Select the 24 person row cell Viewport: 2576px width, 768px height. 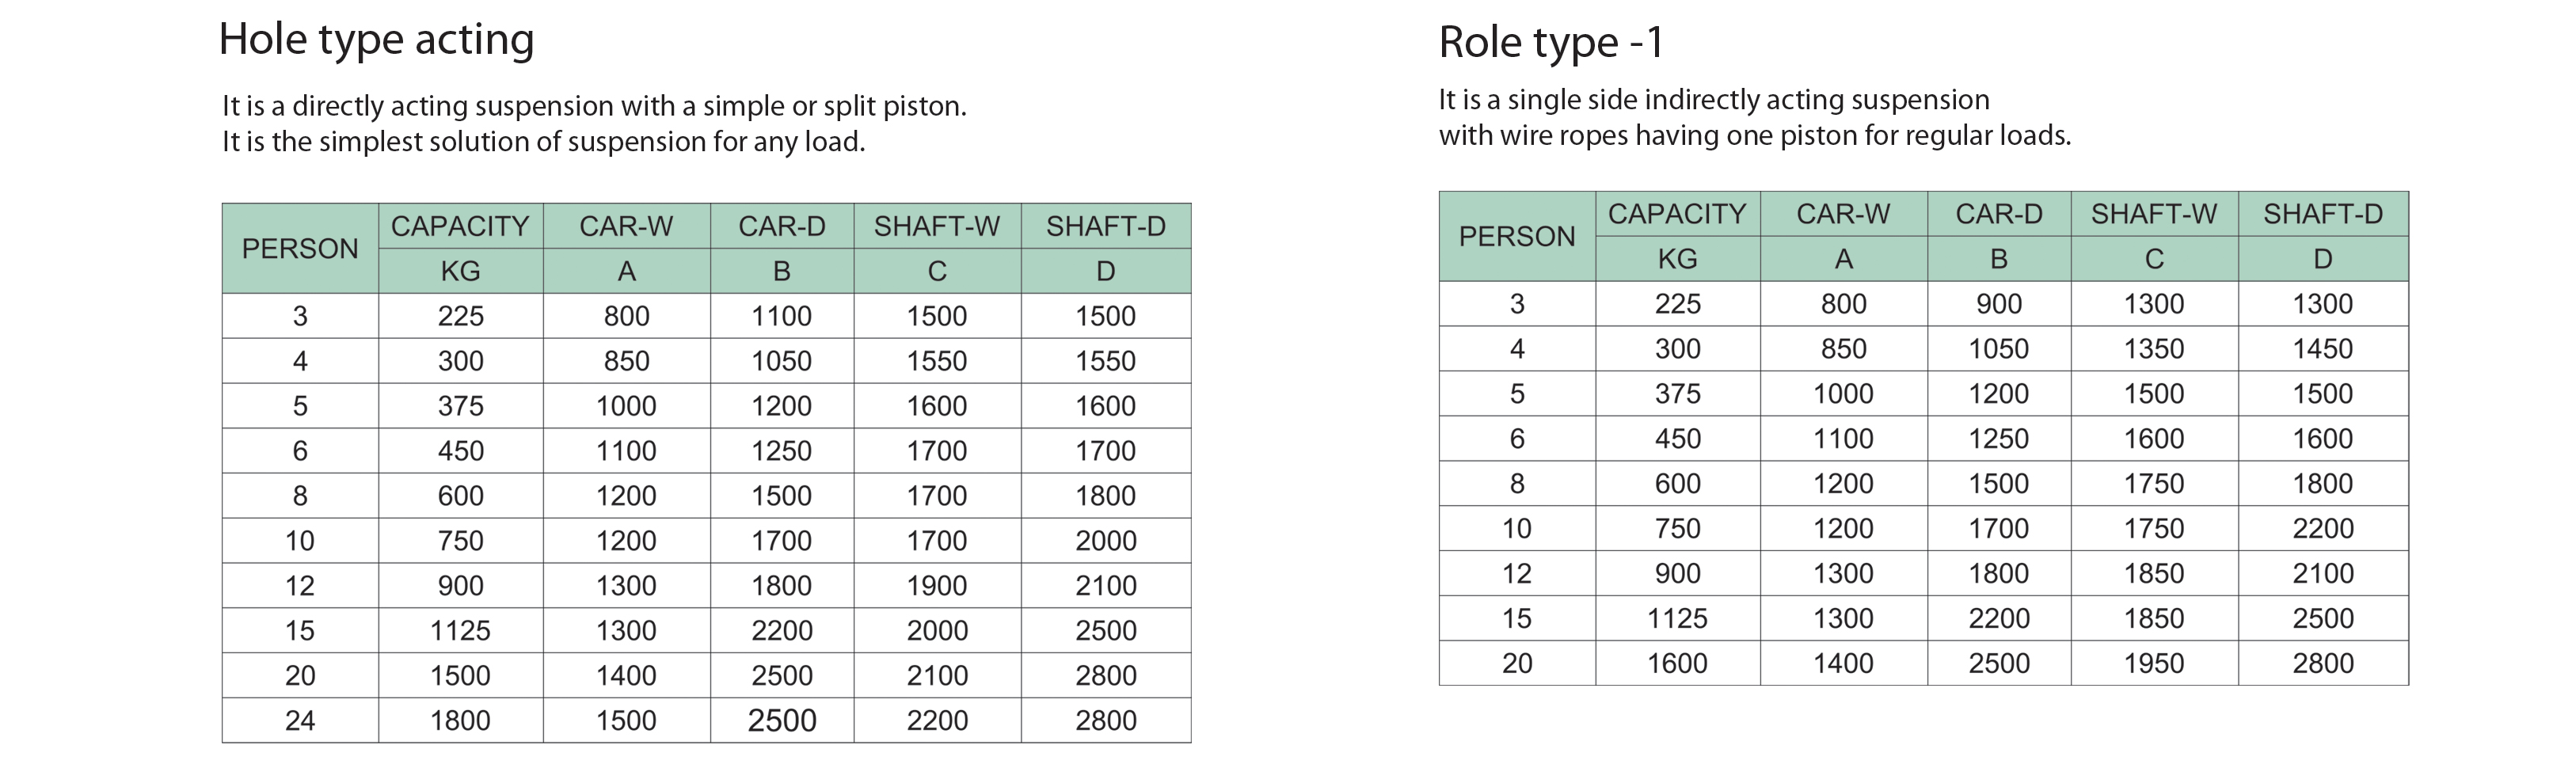click(x=300, y=720)
